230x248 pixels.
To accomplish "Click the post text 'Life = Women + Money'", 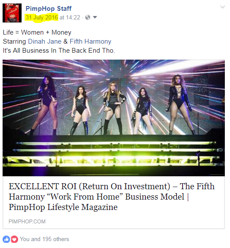I will coord(37,32).
